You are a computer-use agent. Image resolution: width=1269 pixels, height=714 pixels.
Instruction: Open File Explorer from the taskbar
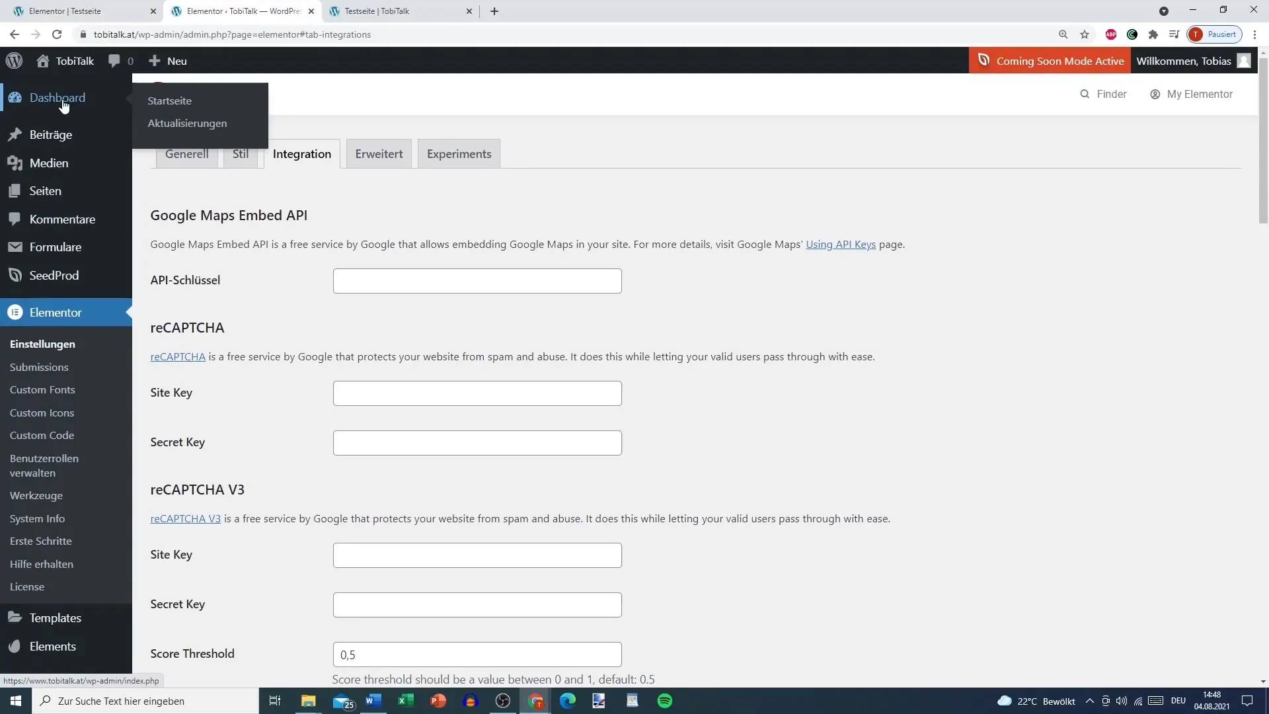[x=309, y=701]
